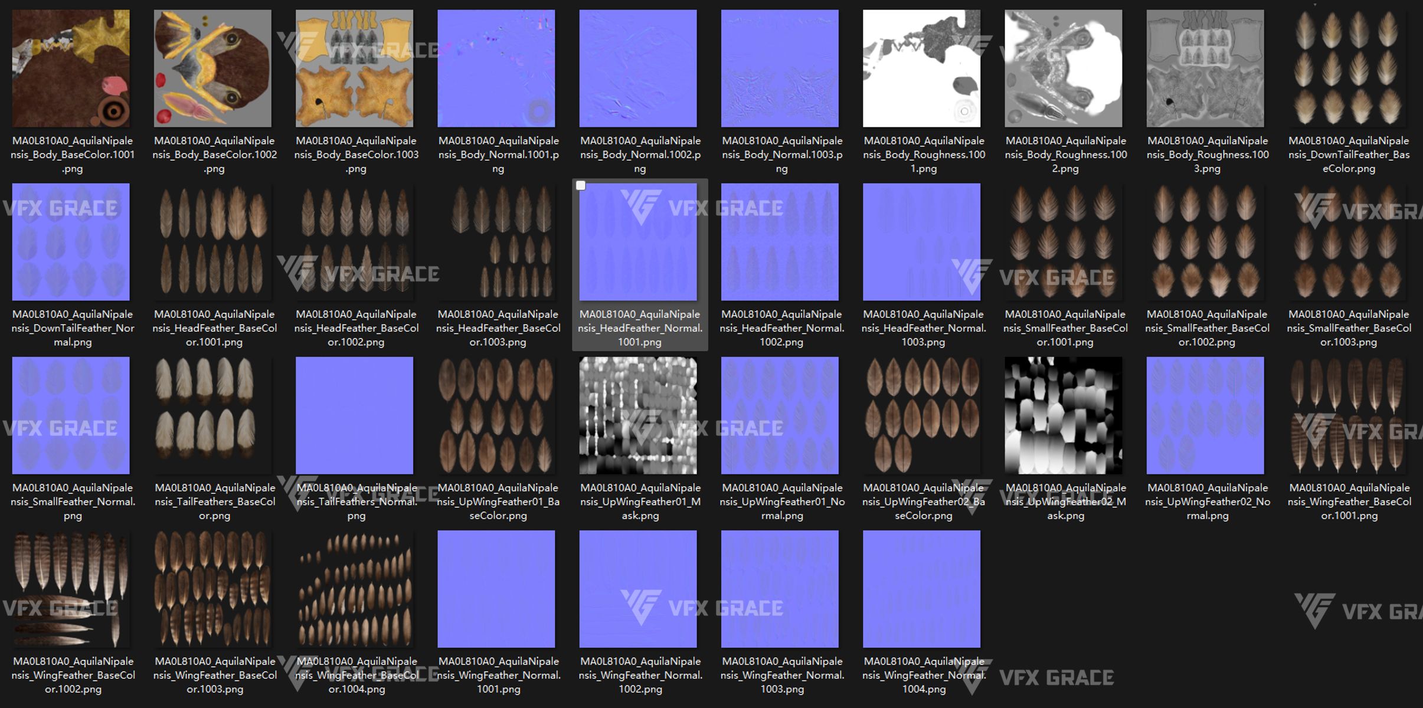Open UpWingFeather01_Mask.png grayscale thumbnail
1423x708 pixels.
click(638, 415)
